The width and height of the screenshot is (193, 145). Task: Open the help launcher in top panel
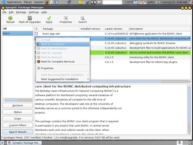(56, 2)
